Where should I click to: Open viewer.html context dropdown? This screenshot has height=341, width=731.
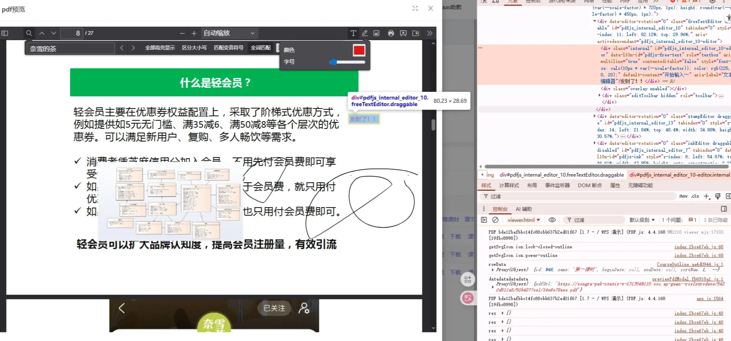point(524,220)
